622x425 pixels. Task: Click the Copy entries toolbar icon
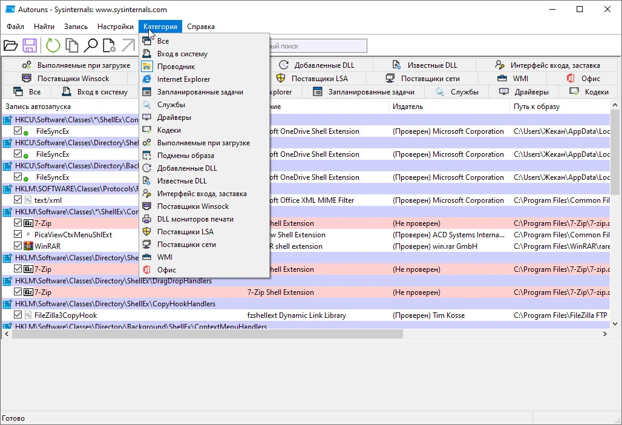72,45
